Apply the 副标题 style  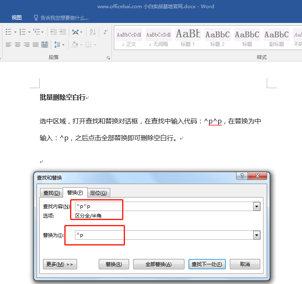click(x=276, y=38)
